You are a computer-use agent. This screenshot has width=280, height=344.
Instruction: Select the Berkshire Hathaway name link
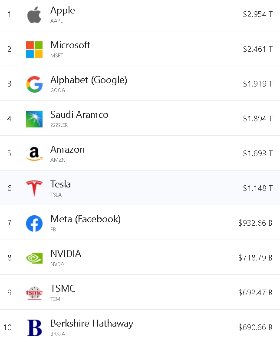[x=92, y=324]
